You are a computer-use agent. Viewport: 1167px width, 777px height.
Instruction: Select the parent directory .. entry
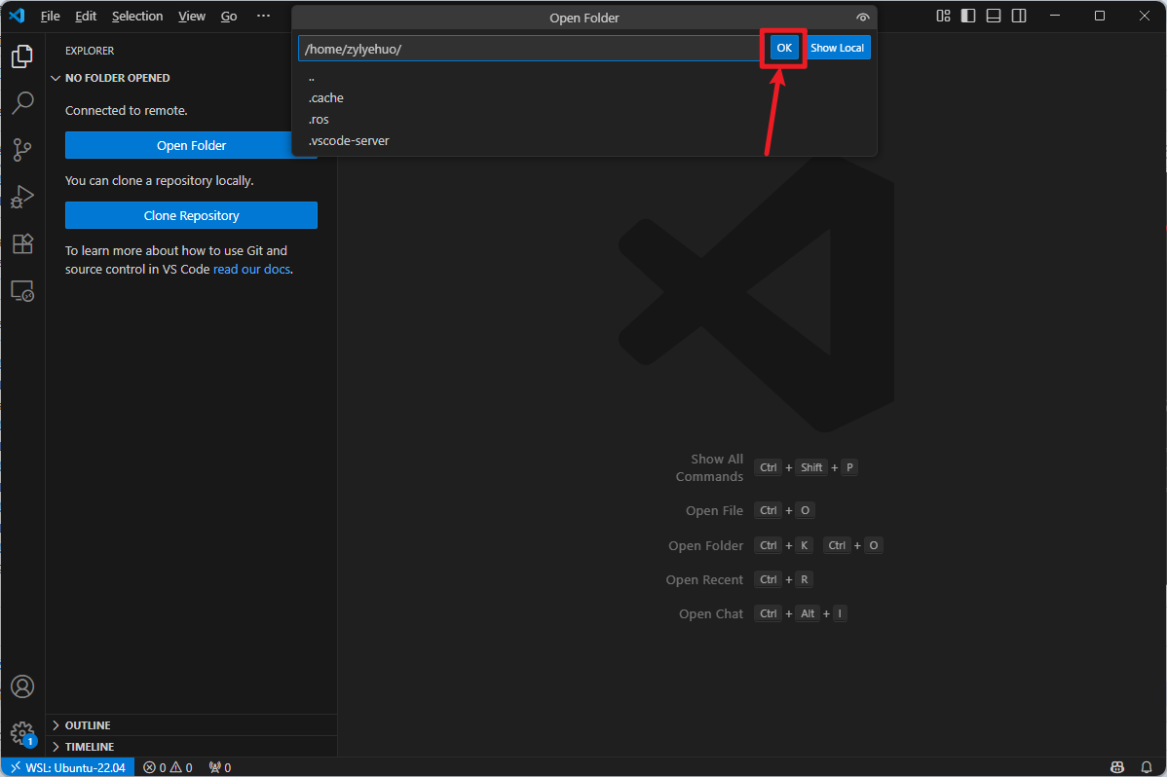pos(584,77)
